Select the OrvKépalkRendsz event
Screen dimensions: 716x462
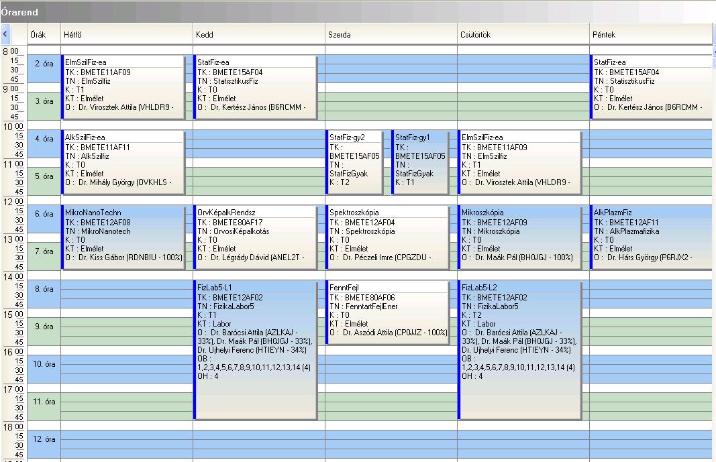pos(255,237)
